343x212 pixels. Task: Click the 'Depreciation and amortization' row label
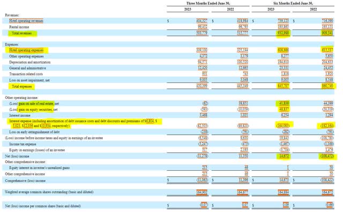coord(30,62)
